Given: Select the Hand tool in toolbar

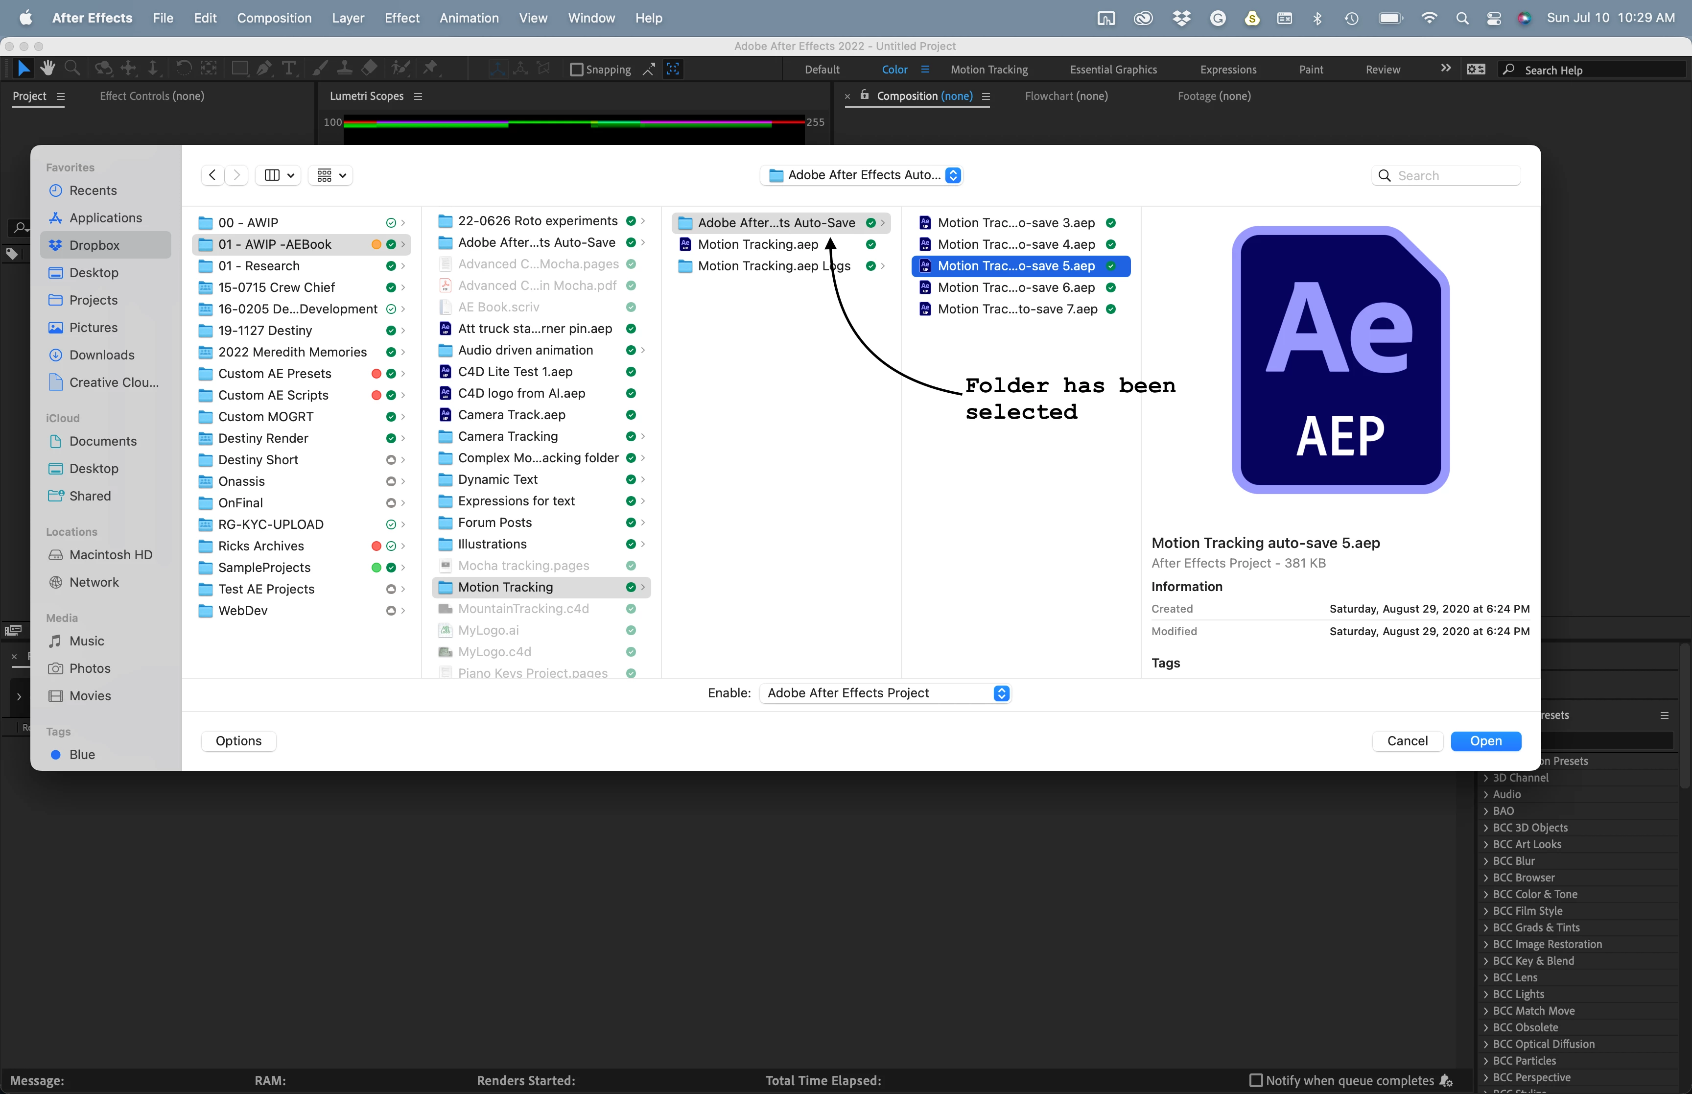Looking at the screenshot, I should pyautogui.click(x=47, y=68).
